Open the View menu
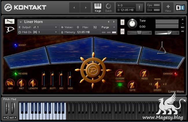 (168, 8)
